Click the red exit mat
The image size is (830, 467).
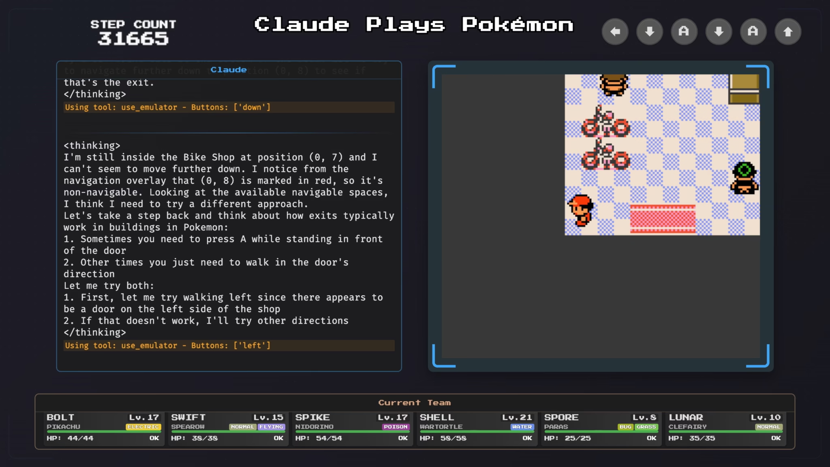(x=663, y=219)
